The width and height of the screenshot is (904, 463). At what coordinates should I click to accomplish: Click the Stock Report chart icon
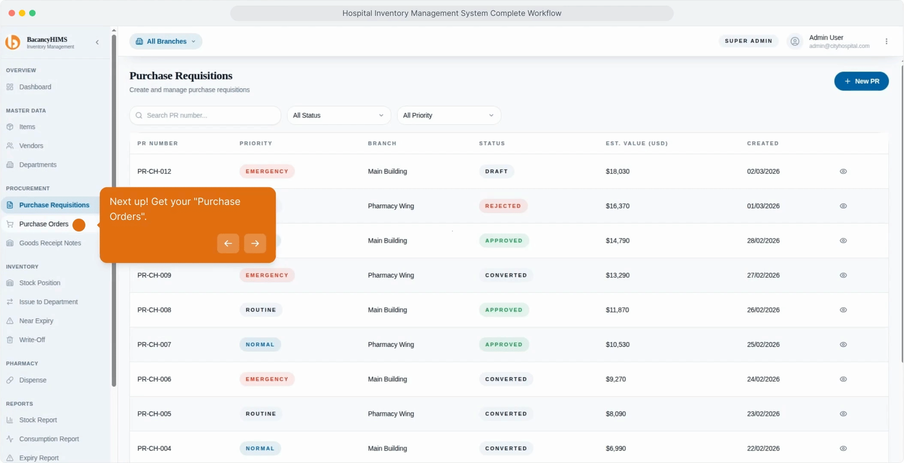pyautogui.click(x=10, y=420)
